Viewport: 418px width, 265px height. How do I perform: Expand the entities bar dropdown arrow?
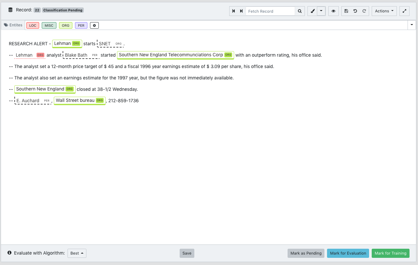tap(411, 25)
